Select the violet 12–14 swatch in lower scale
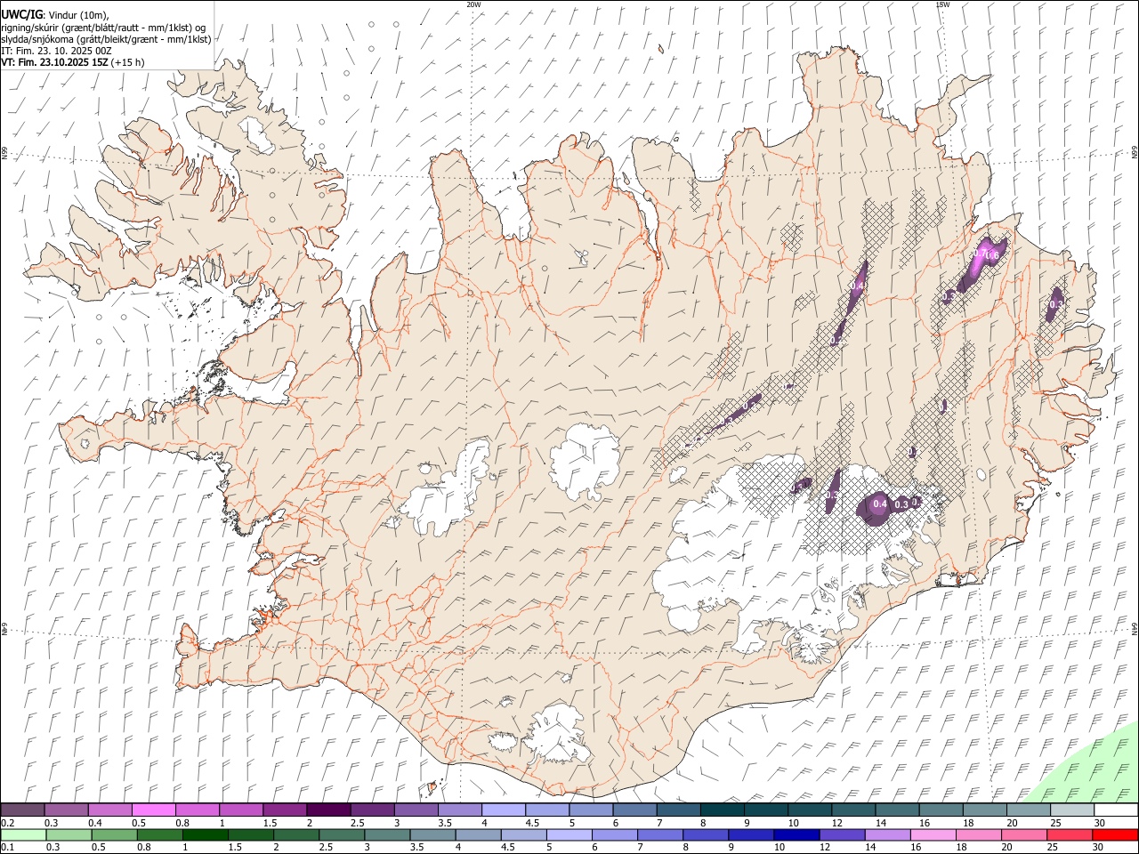1139x854 pixels. coord(842,834)
